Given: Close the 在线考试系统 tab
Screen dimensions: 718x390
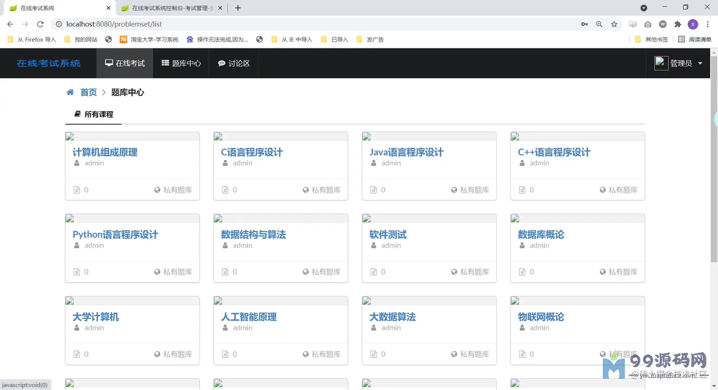Looking at the screenshot, I should [x=108, y=8].
